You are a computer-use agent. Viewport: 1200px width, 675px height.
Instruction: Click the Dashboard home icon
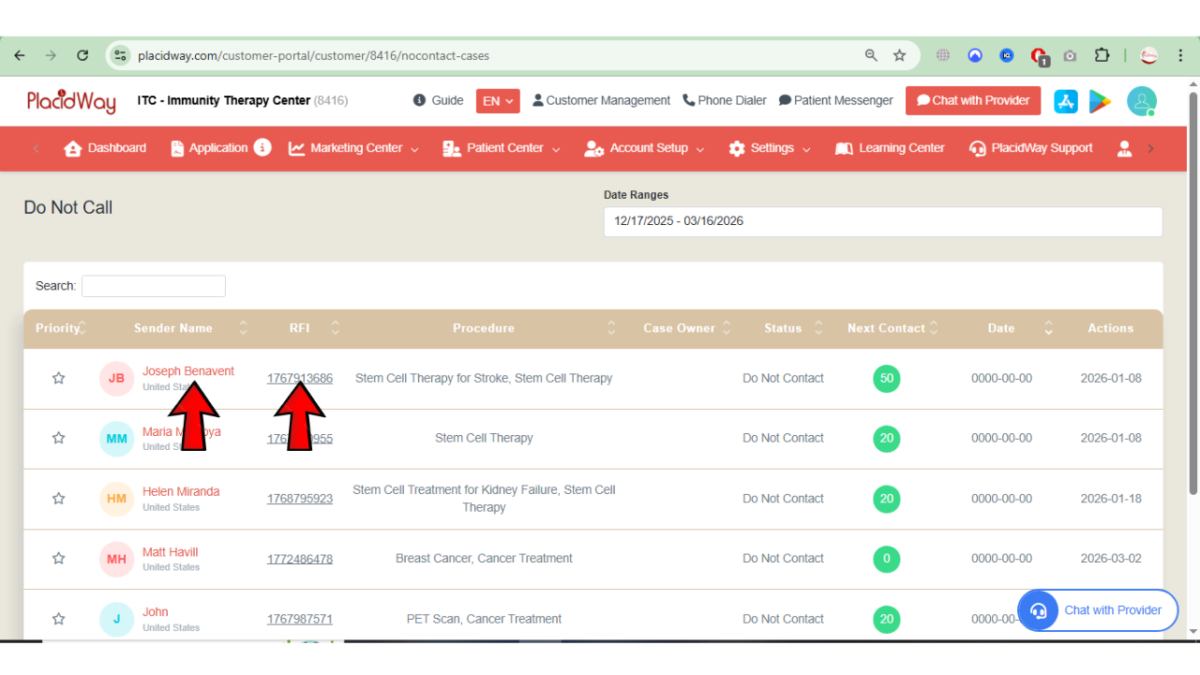(73, 149)
